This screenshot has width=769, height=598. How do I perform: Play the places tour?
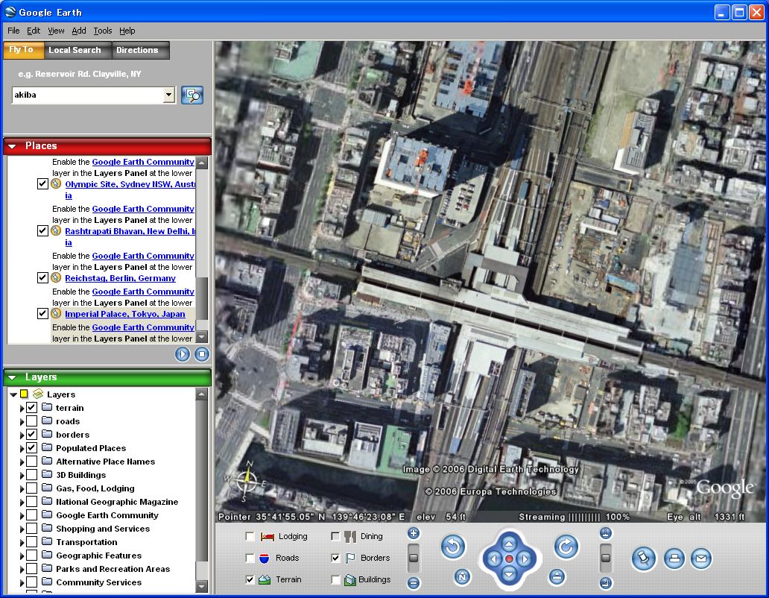click(183, 354)
